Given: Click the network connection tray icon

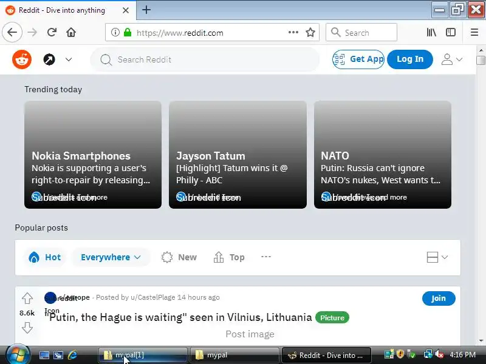Looking at the screenshot, I should 428,354.
